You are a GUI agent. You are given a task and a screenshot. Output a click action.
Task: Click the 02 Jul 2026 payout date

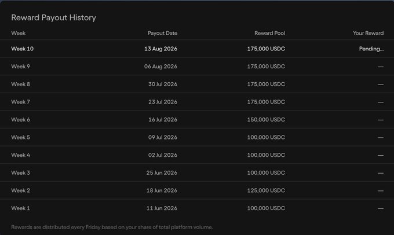(x=163, y=155)
